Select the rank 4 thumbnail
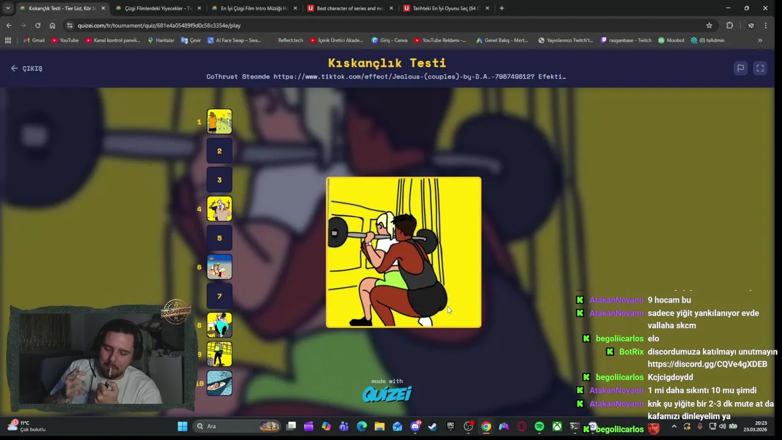The height and width of the screenshot is (440, 782). [x=219, y=209]
